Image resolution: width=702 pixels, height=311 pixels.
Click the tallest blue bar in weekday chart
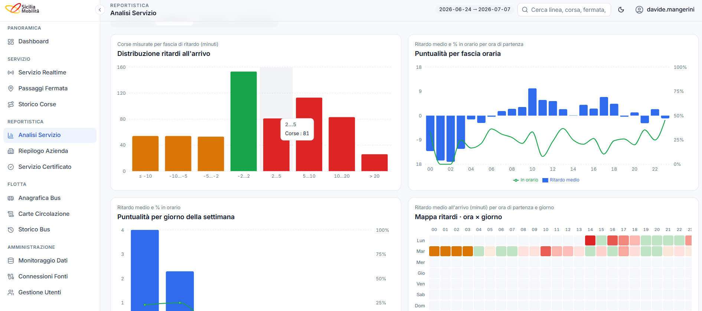click(145, 270)
